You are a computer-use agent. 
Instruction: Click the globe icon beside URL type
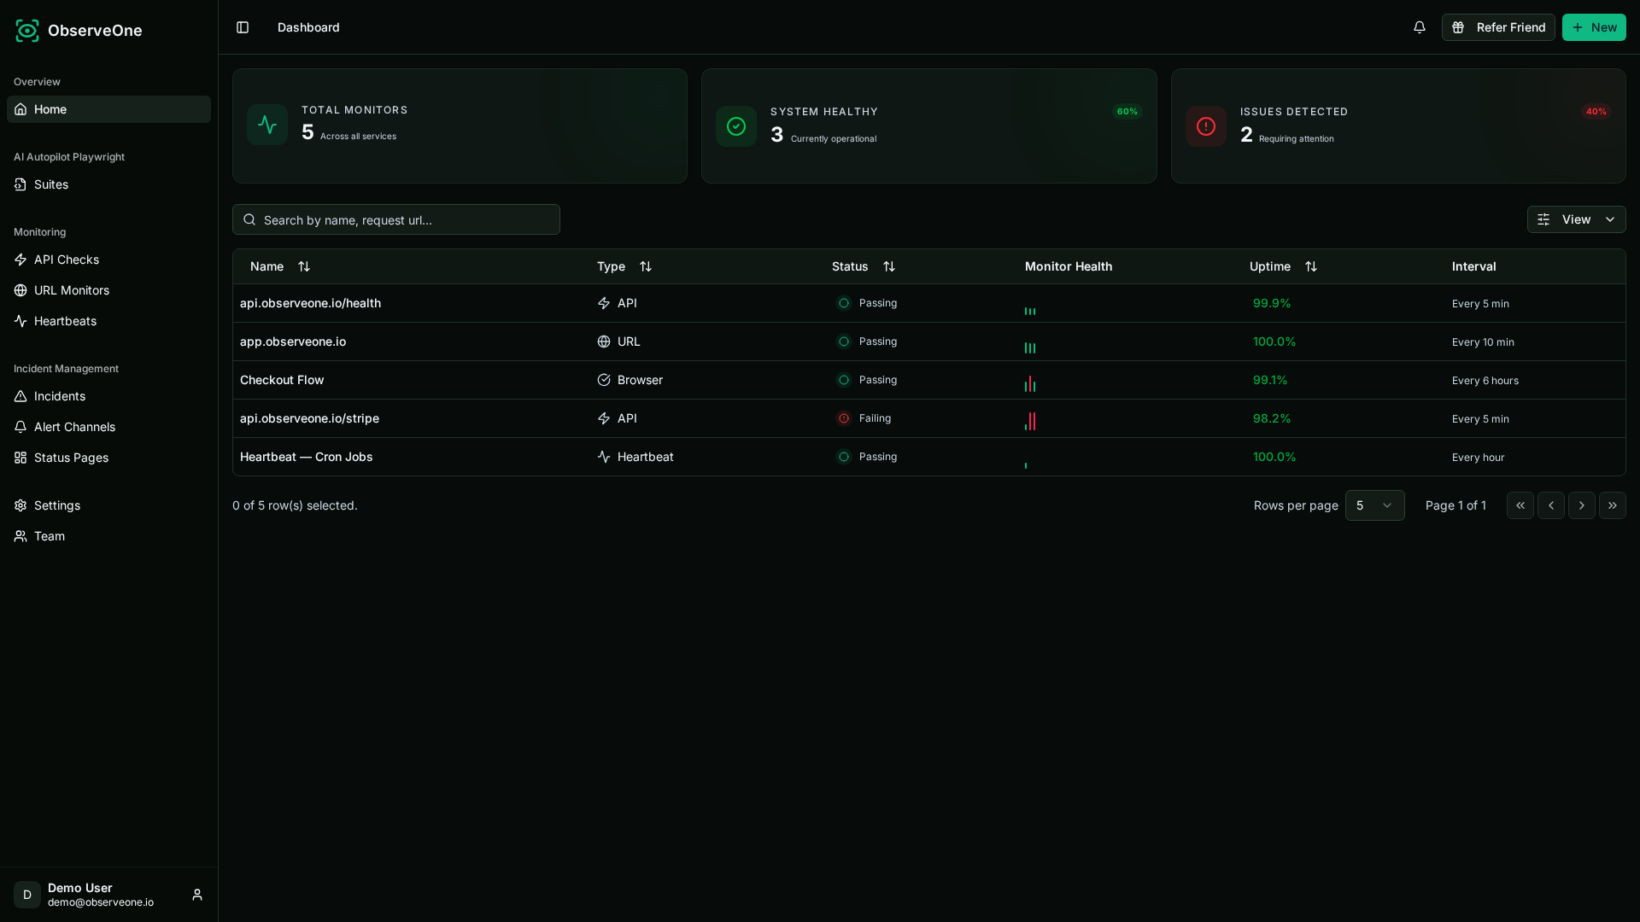click(604, 341)
